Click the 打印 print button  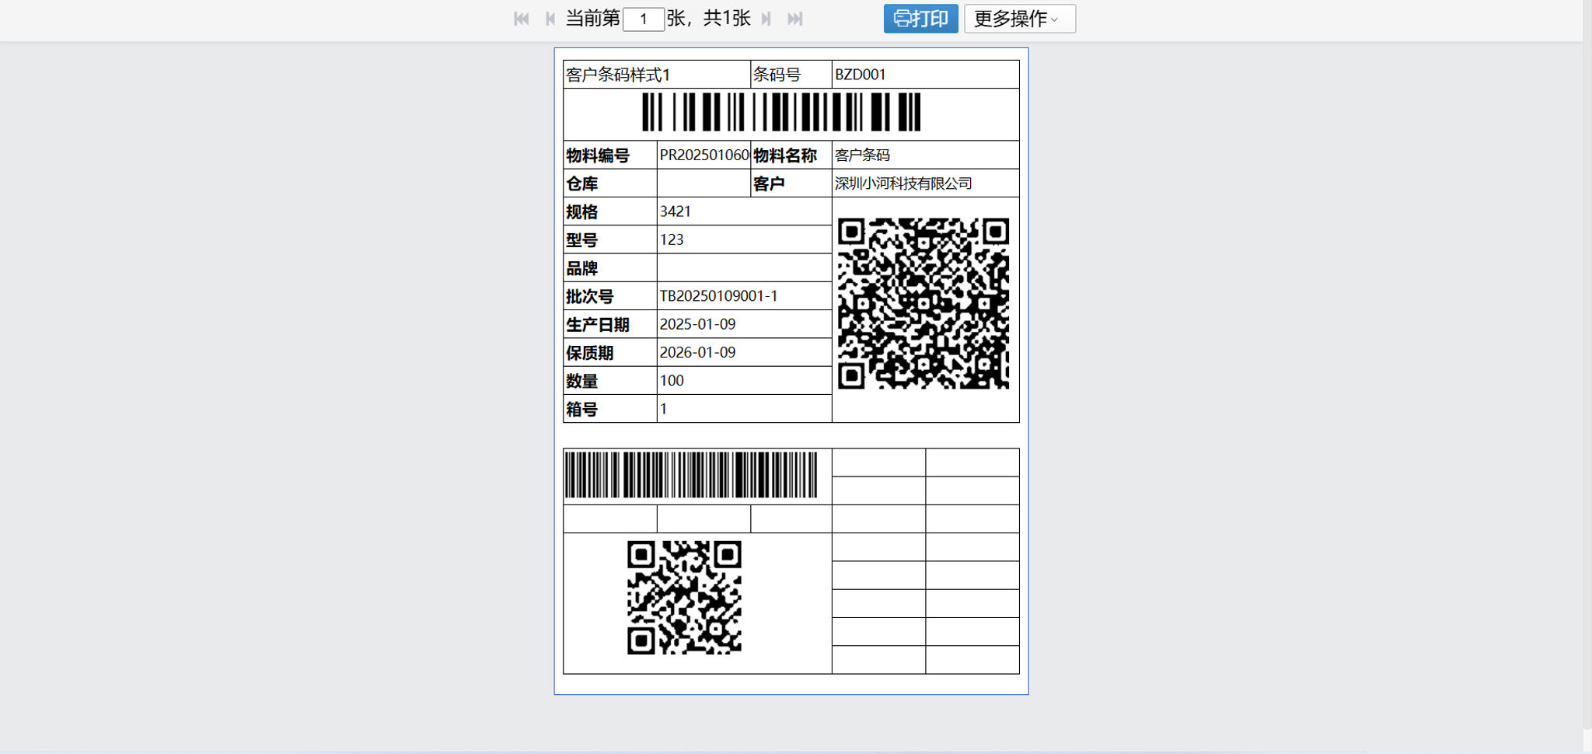[x=920, y=19]
